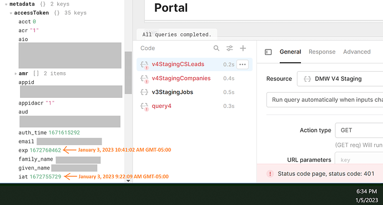Open the v4StagingCSLeads three-dot menu

tap(243, 64)
